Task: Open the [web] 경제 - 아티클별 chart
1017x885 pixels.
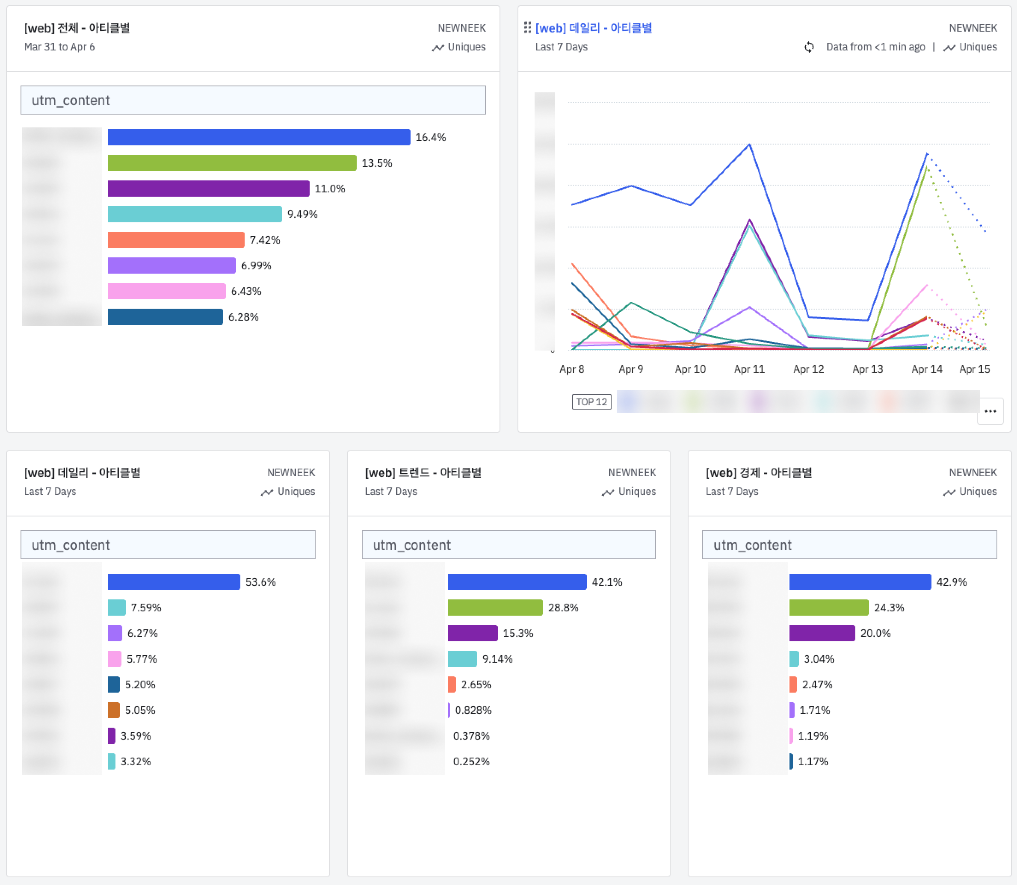Action: click(x=759, y=472)
